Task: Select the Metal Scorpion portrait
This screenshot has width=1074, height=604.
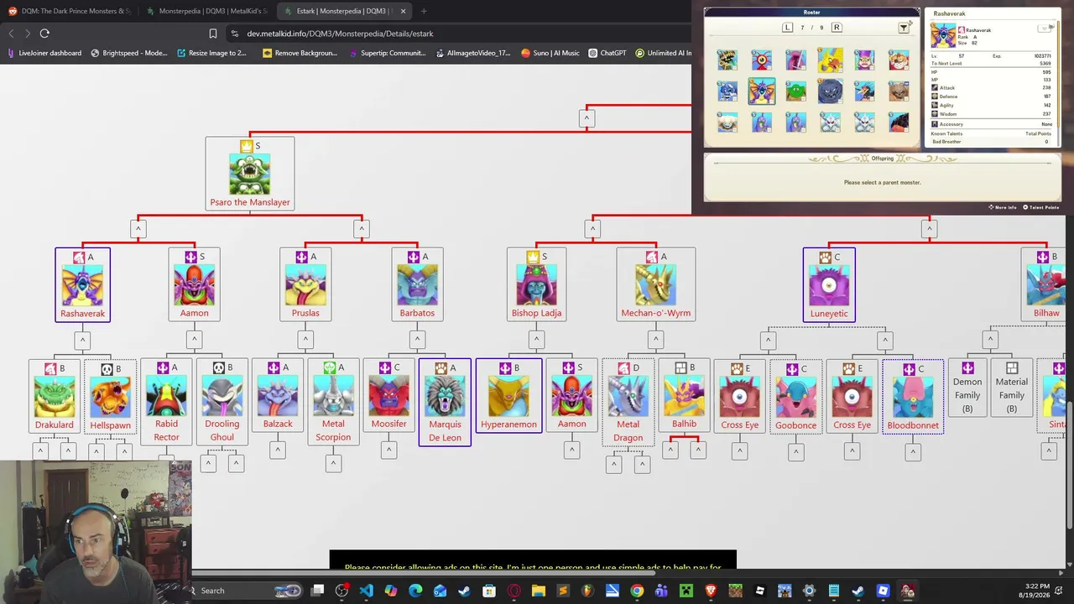Action: [333, 396]
